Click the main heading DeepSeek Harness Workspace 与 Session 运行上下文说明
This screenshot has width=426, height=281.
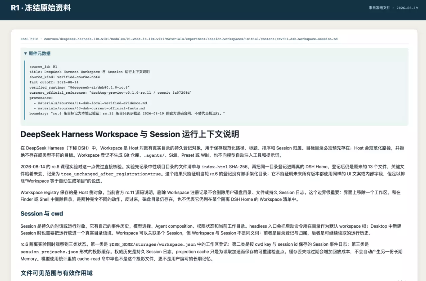coord(130,134)
